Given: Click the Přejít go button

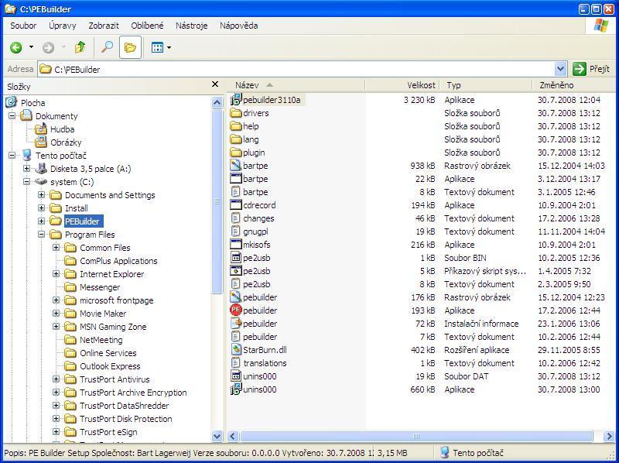Looking at the screenshot, I should (591, 69).
